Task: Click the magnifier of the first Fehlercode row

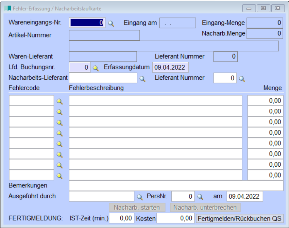Action: 60,101
